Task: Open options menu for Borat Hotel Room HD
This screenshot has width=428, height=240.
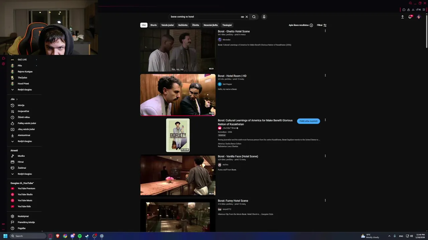Action: coord(325,75)
